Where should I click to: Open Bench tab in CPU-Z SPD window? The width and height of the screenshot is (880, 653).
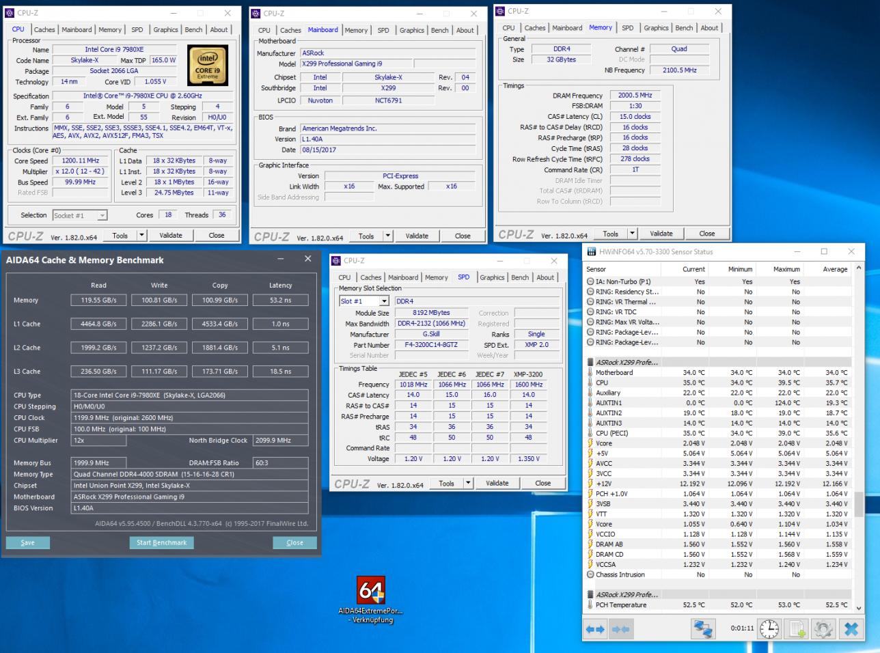[520, 277]
